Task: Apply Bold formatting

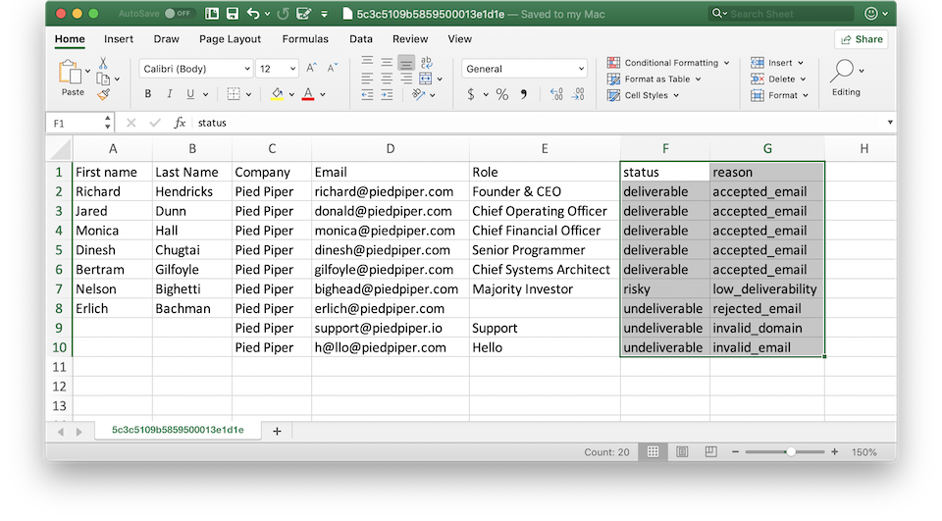Action: point(148,94)
